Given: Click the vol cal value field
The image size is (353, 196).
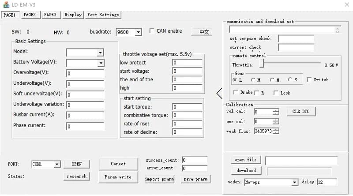Looking at the screenshot, I should click(263, 112).
